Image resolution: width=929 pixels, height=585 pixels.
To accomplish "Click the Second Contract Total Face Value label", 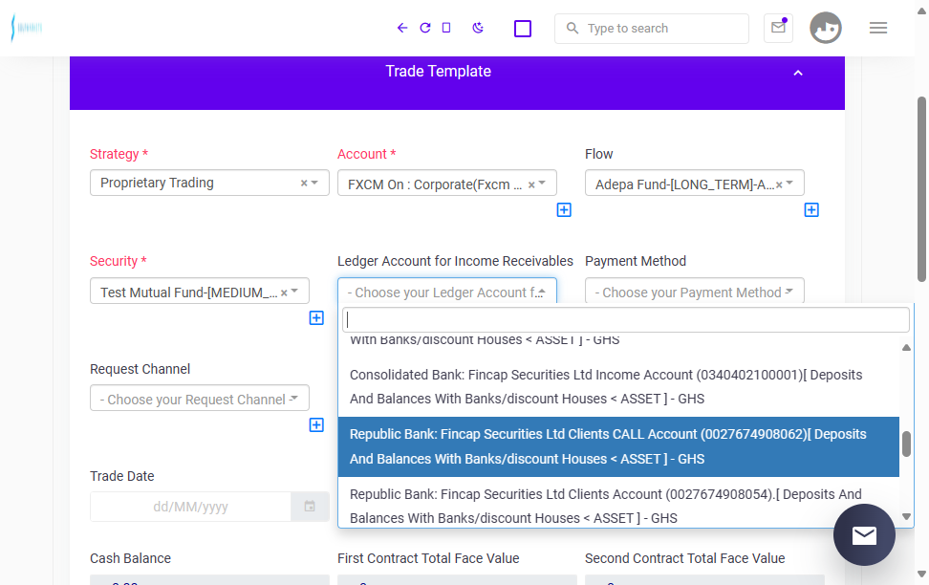I will tap(685, 558).
